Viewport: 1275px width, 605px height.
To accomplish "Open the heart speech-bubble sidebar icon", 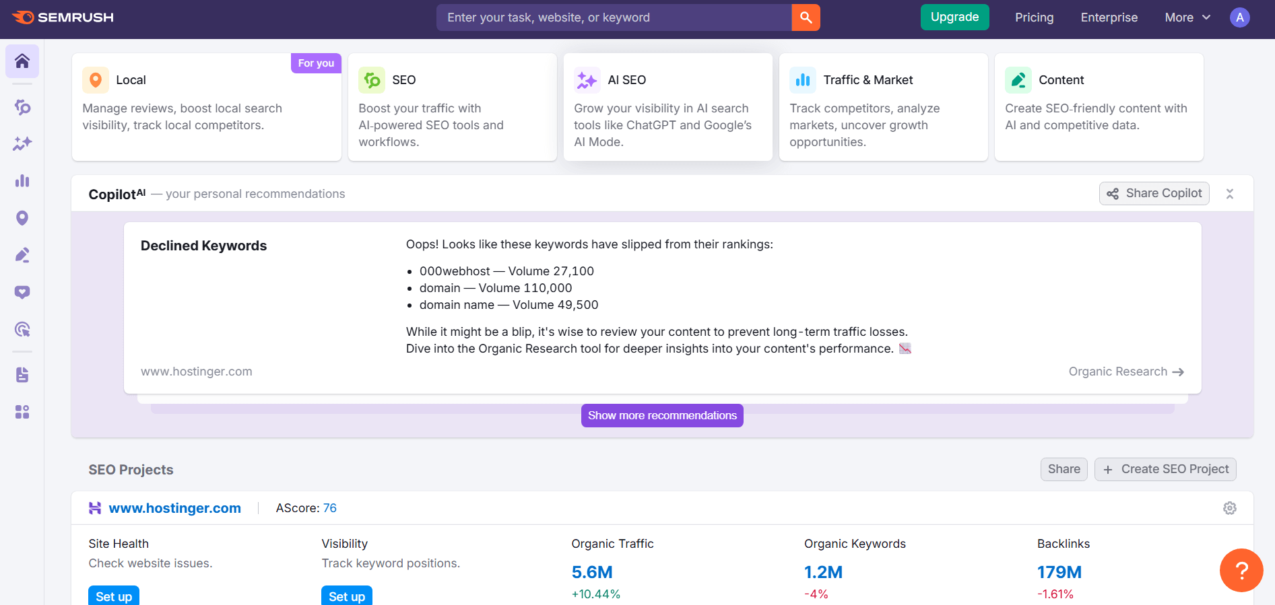I will (x=22, y=292).
